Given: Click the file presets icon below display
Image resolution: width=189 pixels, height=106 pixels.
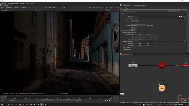Looking at the screenshot, I should click(x=133, y=28).
